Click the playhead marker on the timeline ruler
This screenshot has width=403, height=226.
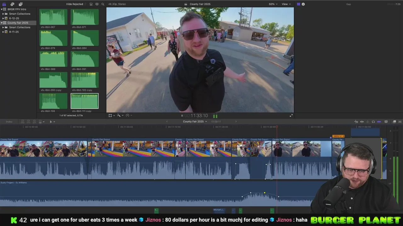(277, 126)
